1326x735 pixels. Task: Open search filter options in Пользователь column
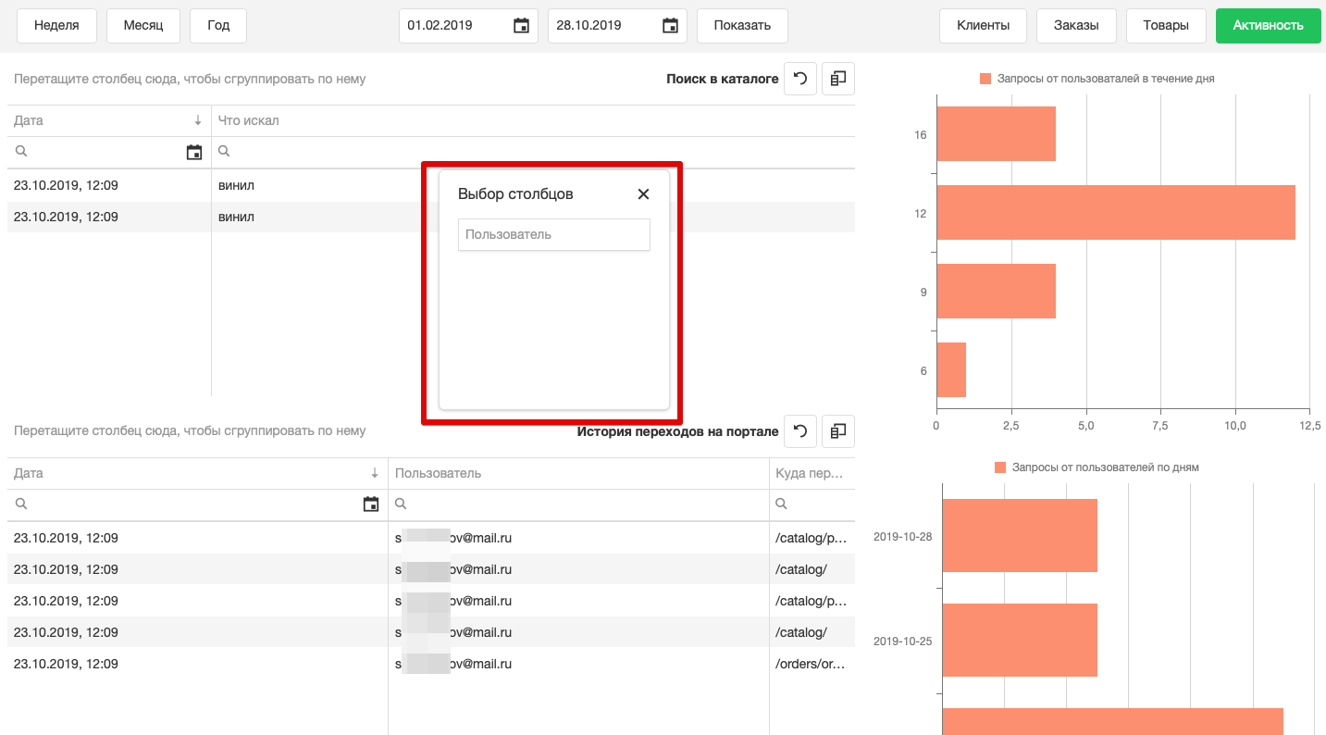(x=402, y=505)
